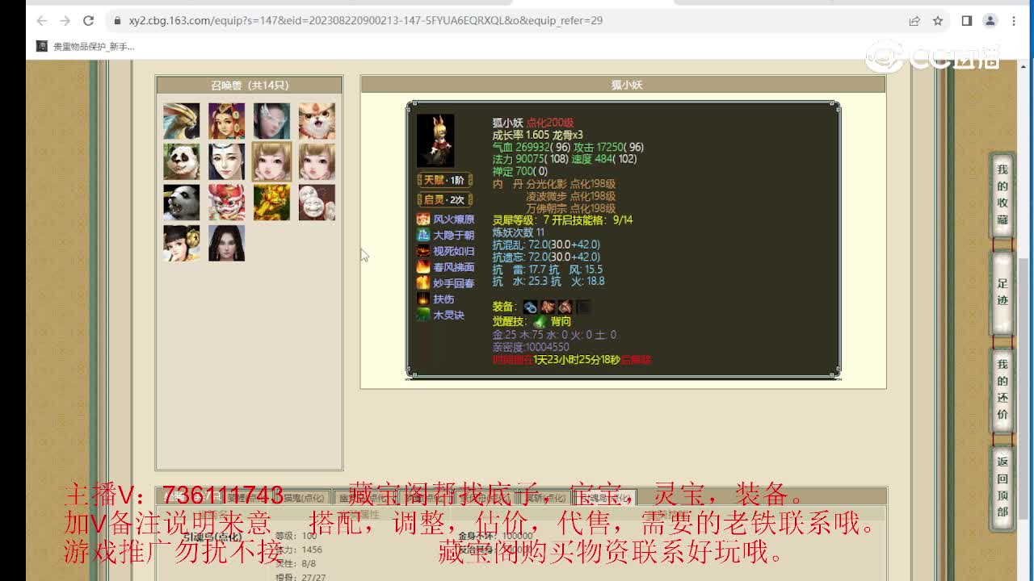
Task: Click the 亲密度:10004550 value
Action: point(531,347)
